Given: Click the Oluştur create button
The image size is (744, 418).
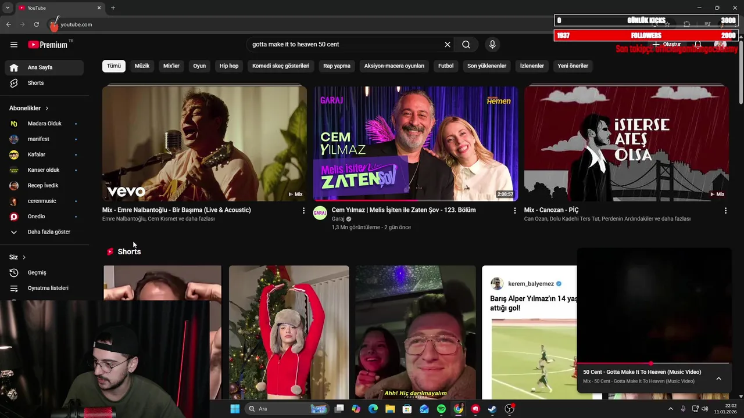Looking at the screenshot, I should click(666, 44).
